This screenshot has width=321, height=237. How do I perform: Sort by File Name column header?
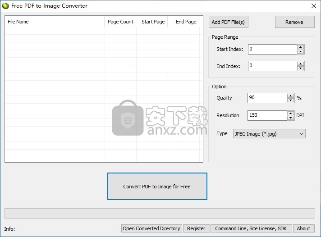click(x=55, y=22)
